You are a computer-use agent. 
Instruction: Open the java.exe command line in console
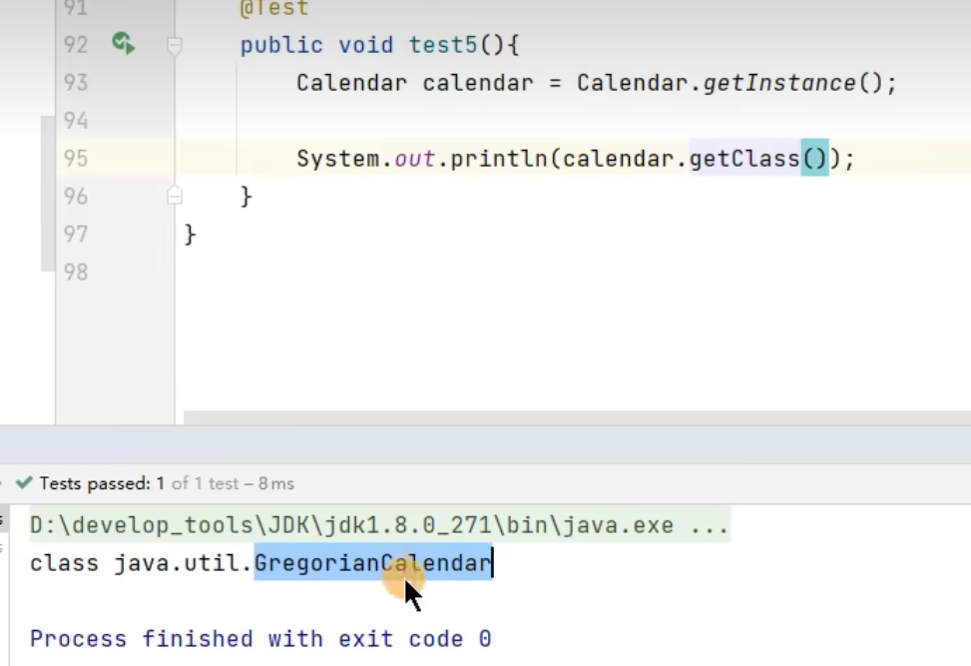[x=379, y=525]
